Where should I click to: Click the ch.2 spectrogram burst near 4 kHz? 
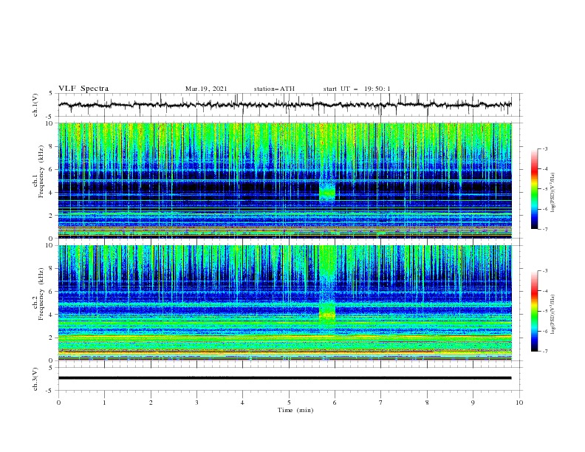[x=327, y=312]
